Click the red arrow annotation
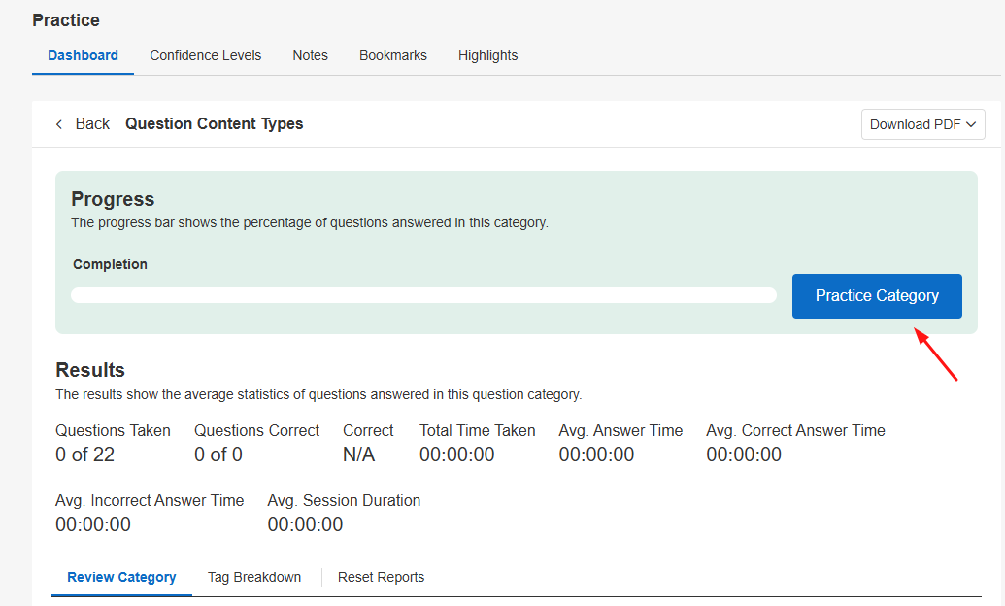Screen dimensions: 1005x606 click(x=937, y=355)
